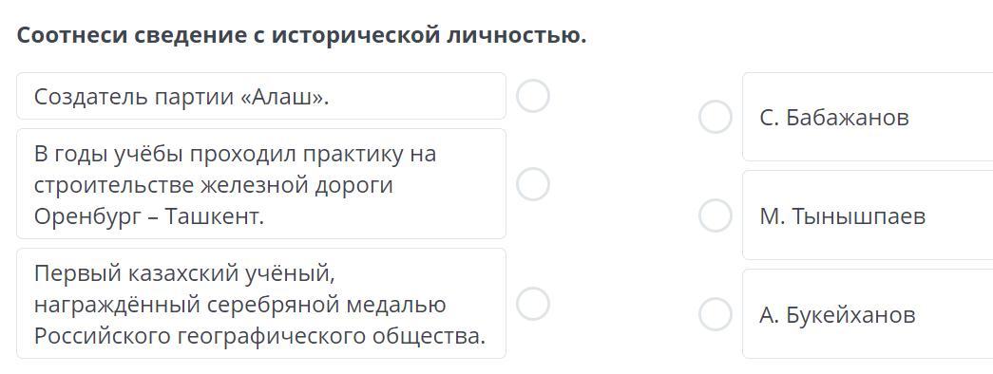Click the Оренбург – Ташкент railway statement card
993x374 pixels.
(261, 184)
